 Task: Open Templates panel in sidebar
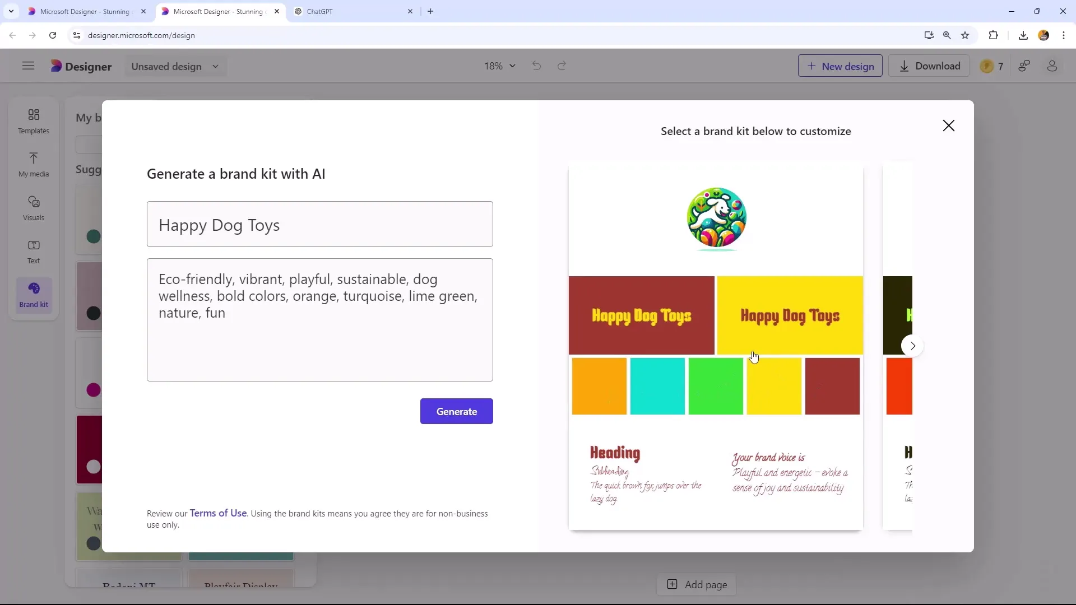[34, 121]
